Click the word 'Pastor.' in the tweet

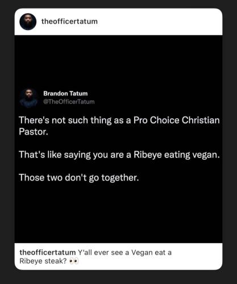tap(34, 132)
